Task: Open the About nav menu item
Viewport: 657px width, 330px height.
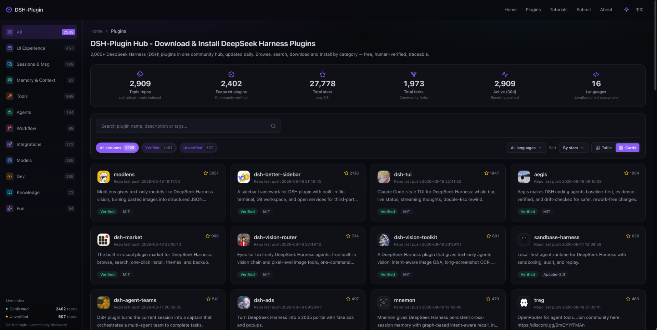Action: 606,10
